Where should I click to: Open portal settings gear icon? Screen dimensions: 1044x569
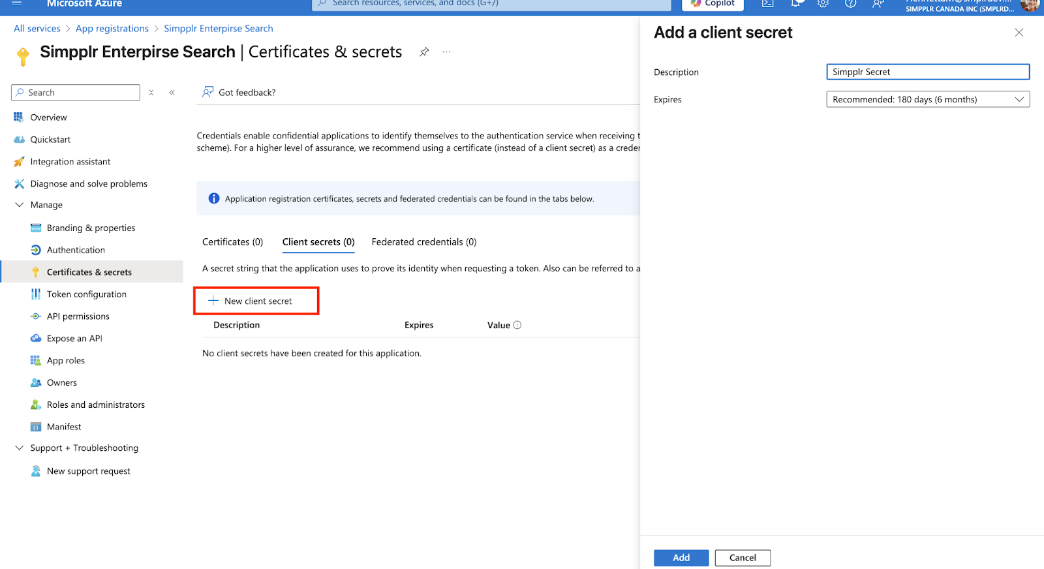click(823, 4)
